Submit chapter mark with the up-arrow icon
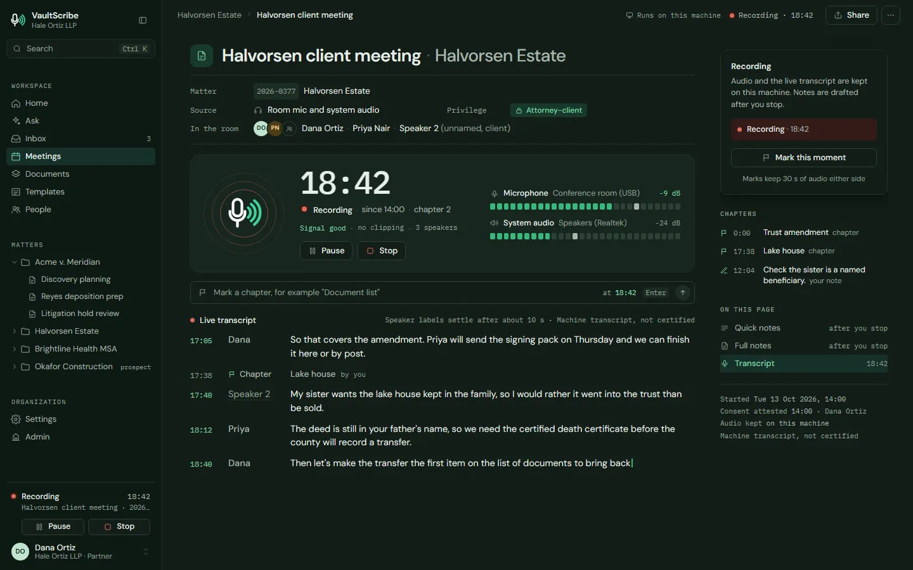The image size is (913, 570). [682, 293]
